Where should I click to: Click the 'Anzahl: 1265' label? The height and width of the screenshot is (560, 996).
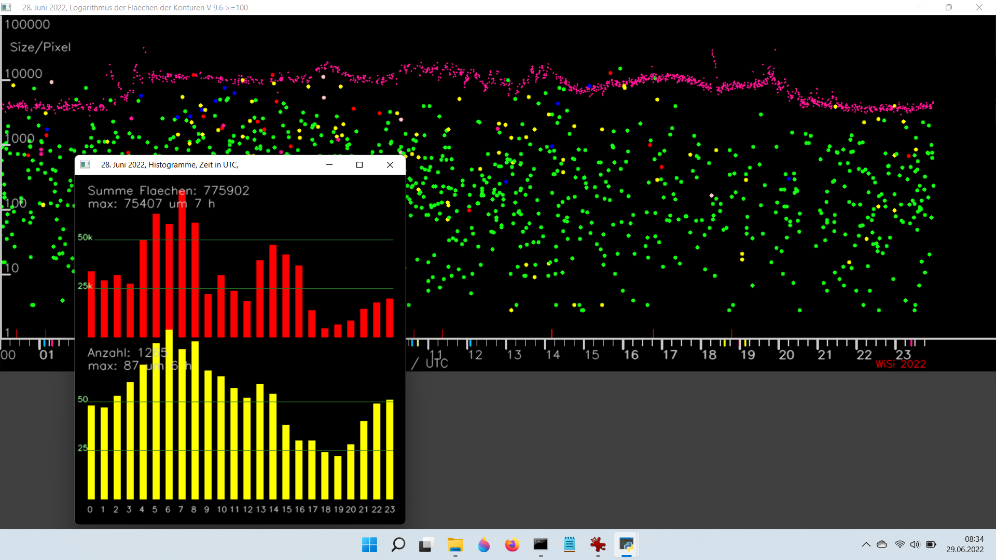pyautogui.click(x=128, y=353)
